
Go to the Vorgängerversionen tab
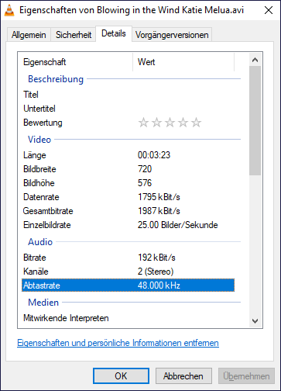[x=172, y=35]
